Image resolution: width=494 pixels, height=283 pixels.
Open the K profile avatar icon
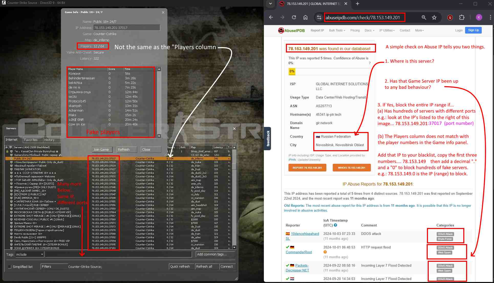[479, 17]
